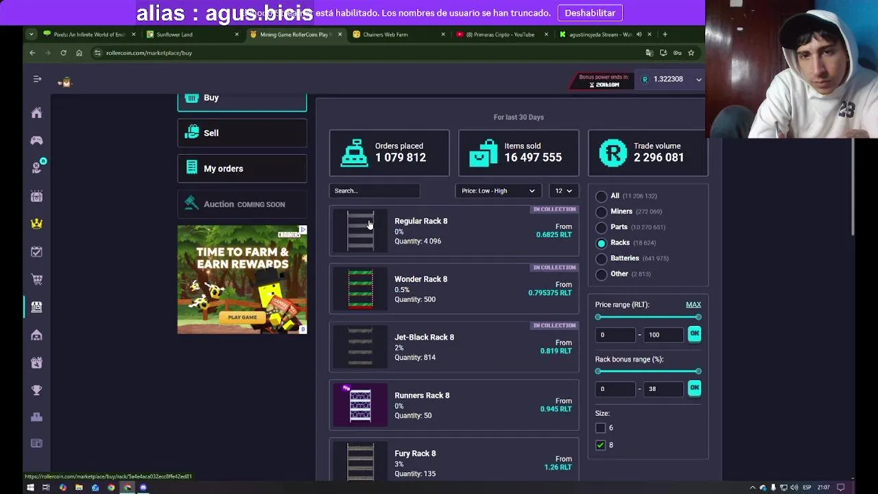
Task: Open the calendar check icon in the sidebar
Action: click(x=36, y=252)
